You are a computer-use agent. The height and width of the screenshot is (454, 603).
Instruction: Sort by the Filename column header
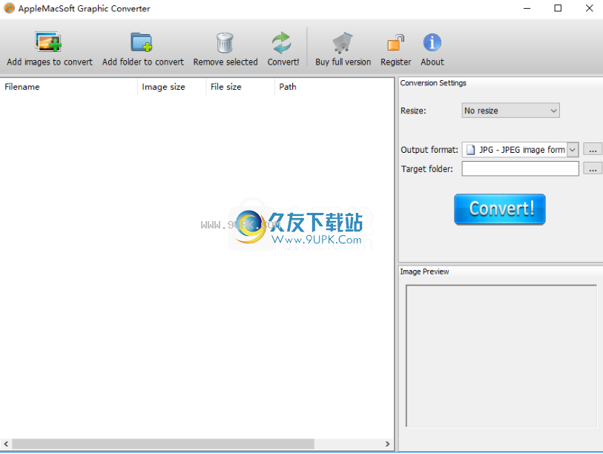[68, 87]
